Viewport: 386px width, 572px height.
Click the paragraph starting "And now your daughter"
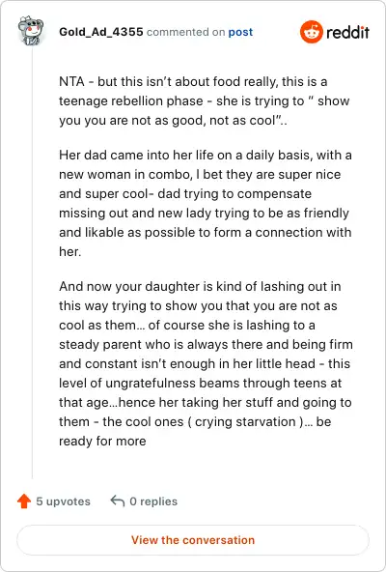[206, 363]
